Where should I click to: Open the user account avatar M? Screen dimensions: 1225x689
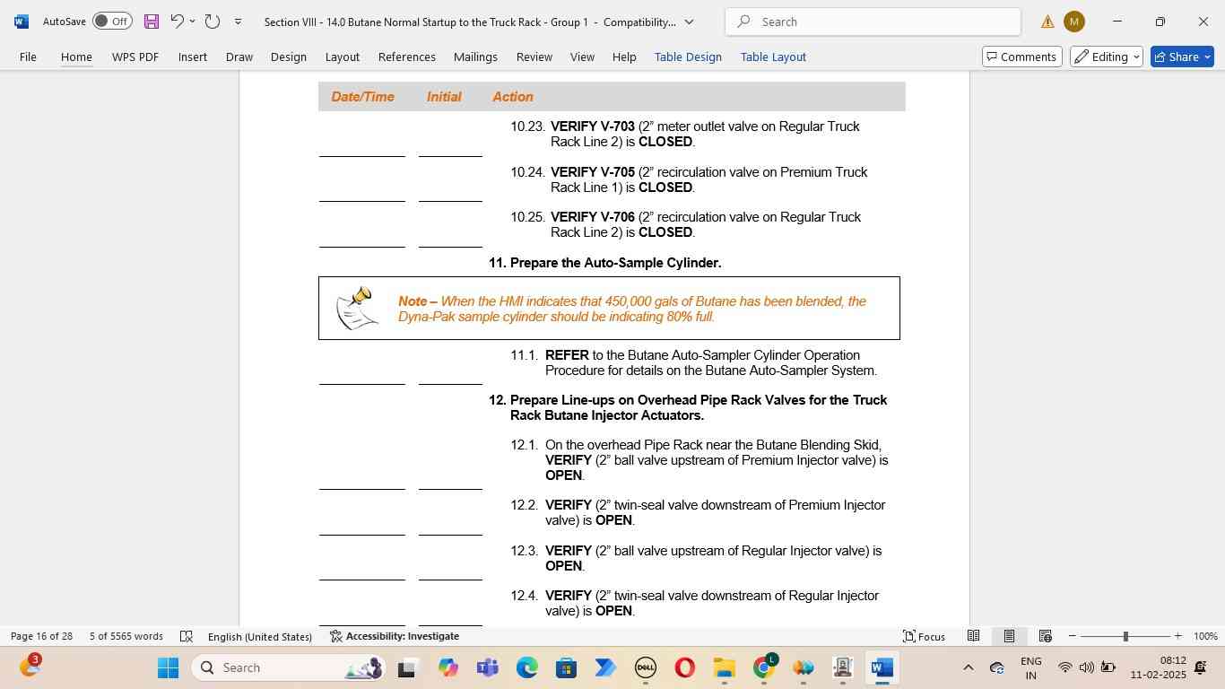pyautogui.click(x=1074, y=22)
